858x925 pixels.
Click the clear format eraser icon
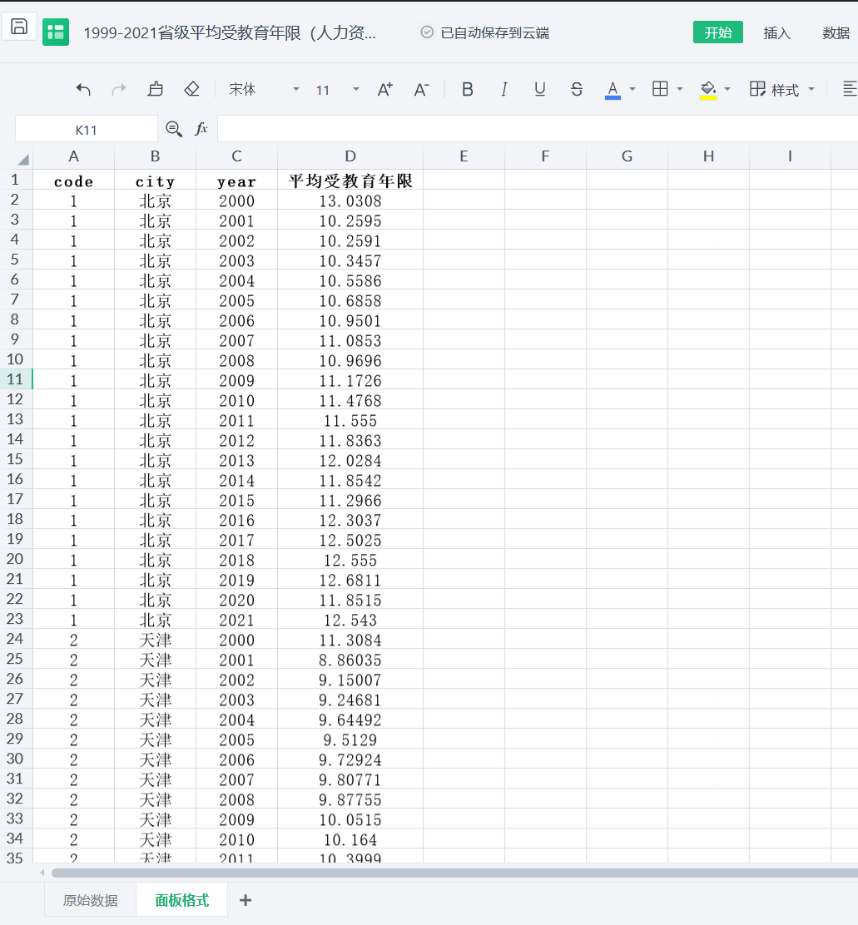click(191, 89)
